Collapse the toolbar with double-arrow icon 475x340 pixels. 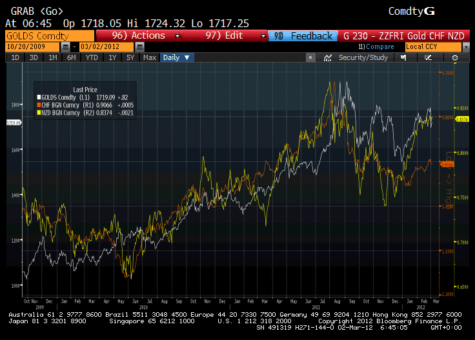310,57
